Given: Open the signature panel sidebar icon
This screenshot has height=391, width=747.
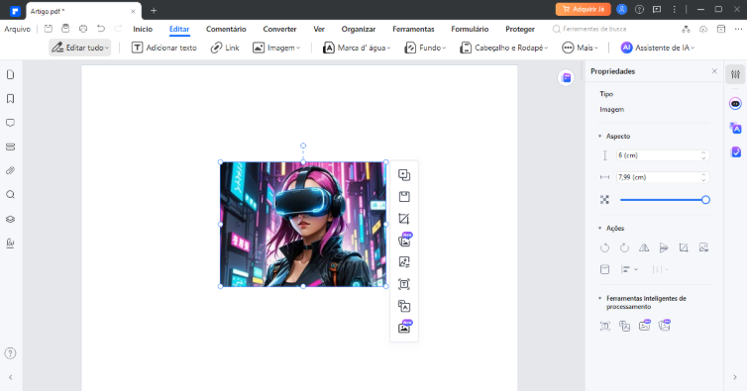Looking at the screenshot, I should pos(10,244).
